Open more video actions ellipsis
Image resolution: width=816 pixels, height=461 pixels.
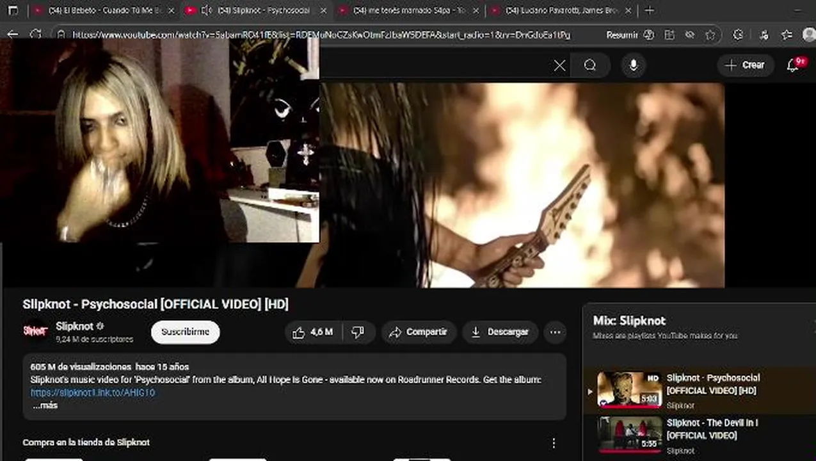point(555,332)
